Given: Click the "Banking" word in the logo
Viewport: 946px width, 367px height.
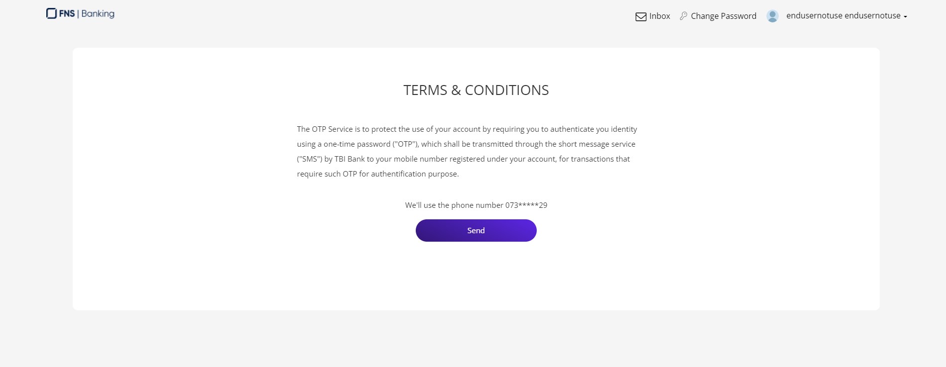Looking at the screenshot, I should coord(98,14).
